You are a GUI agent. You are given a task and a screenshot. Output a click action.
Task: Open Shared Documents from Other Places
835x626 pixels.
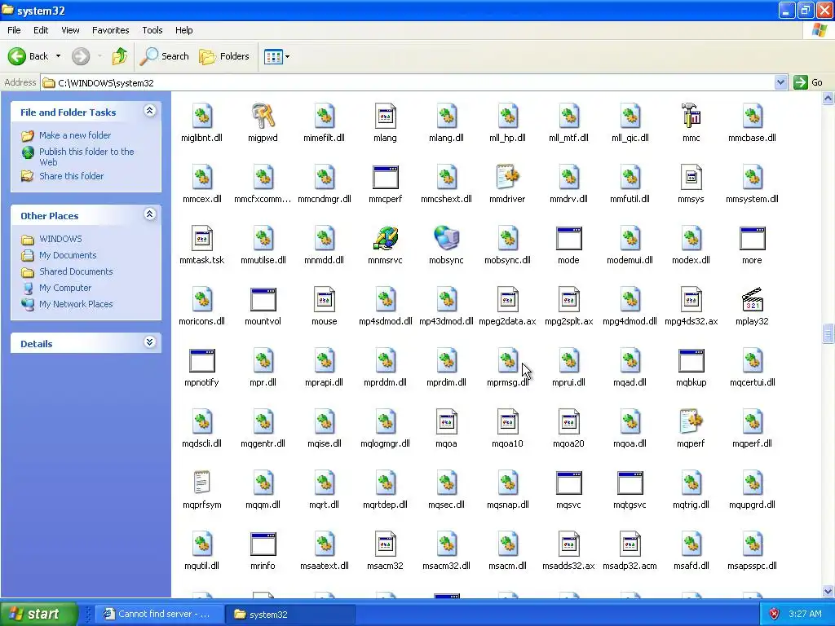coord(76,271)
